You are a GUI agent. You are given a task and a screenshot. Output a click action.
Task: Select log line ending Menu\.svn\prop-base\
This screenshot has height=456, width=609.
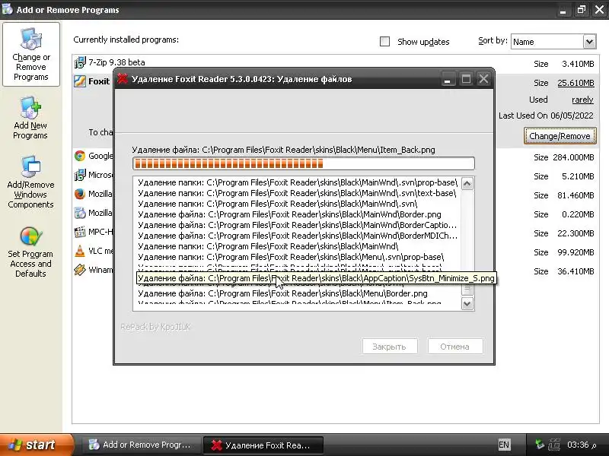click(291, 257)
